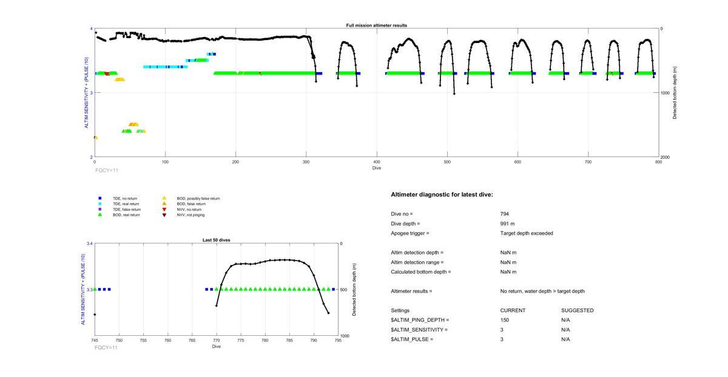Click the x-axis tick 770 on the last 50 dives plot
728x377 pixels.
tap(216, 341)
